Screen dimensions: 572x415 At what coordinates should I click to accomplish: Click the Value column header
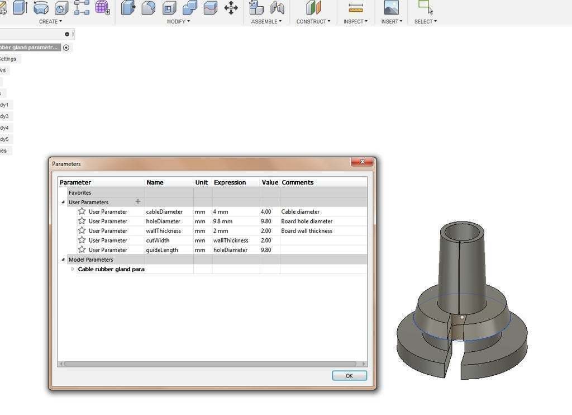click(270, 182)
